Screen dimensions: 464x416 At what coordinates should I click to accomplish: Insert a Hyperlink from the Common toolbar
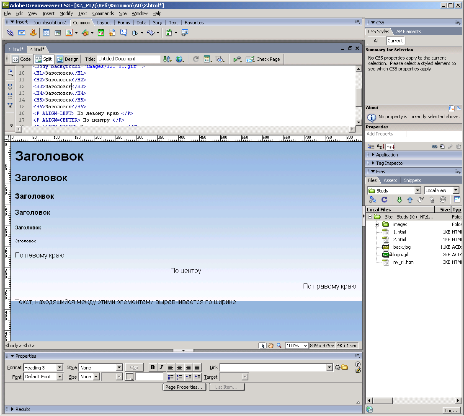click(x=10, y=33)
